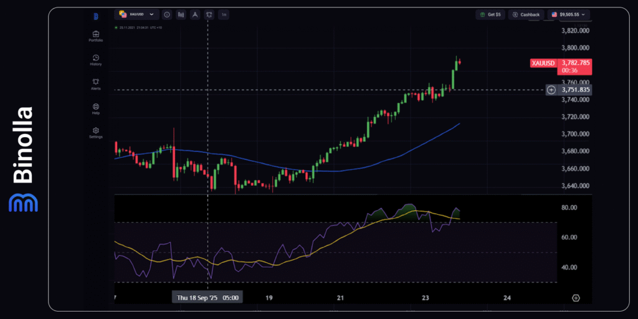
Task: Open Help from the sidebar
Action: 96,108
